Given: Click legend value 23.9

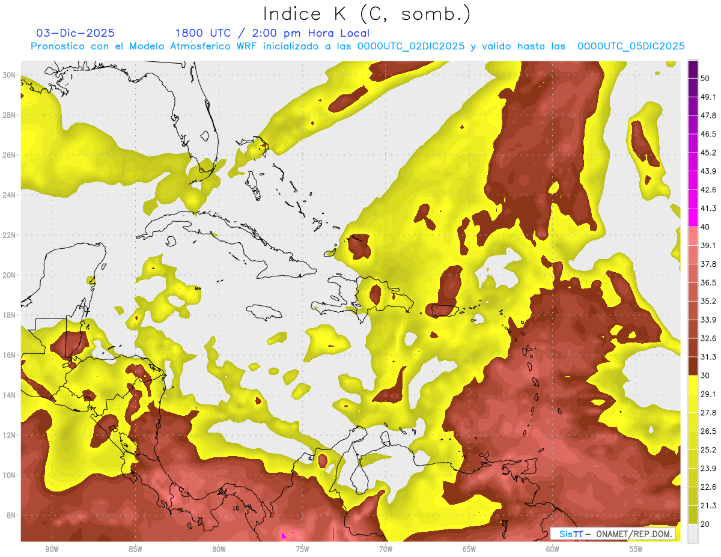Looking at the screenshot, I should [x=708, y=469].
